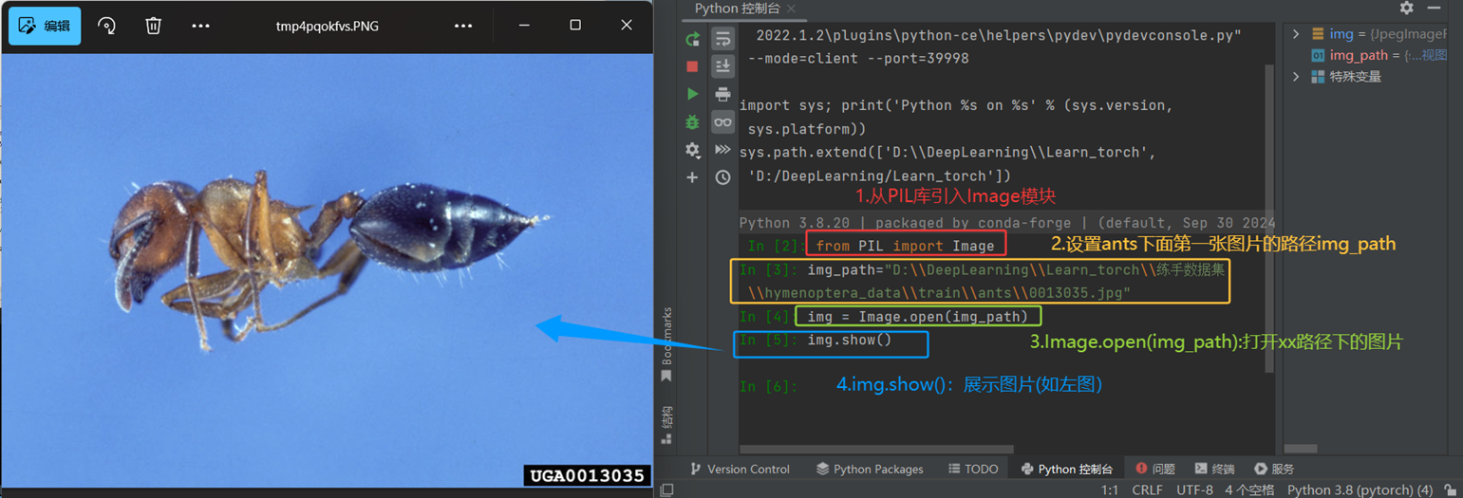This screenshot has height=498, width=1463.
Task: Open the TODO tool window
Action: (973, 469)
